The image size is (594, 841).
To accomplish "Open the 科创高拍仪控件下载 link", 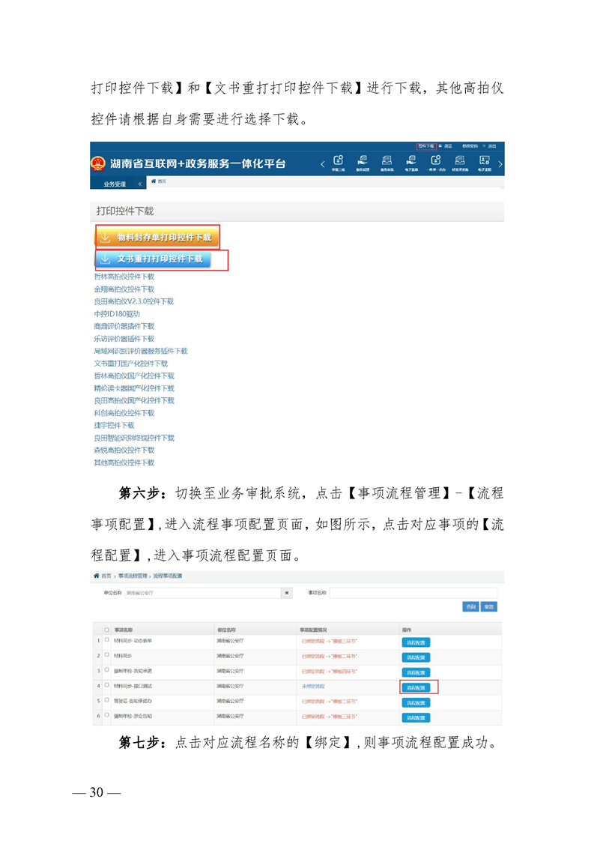I will (x=124, y=413).
